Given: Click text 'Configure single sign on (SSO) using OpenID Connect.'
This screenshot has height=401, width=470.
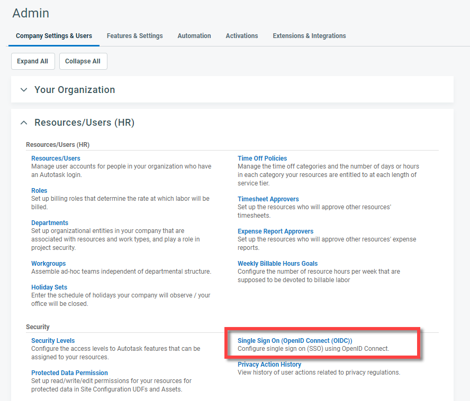Looking at the screenshot, I should [313, 349].
